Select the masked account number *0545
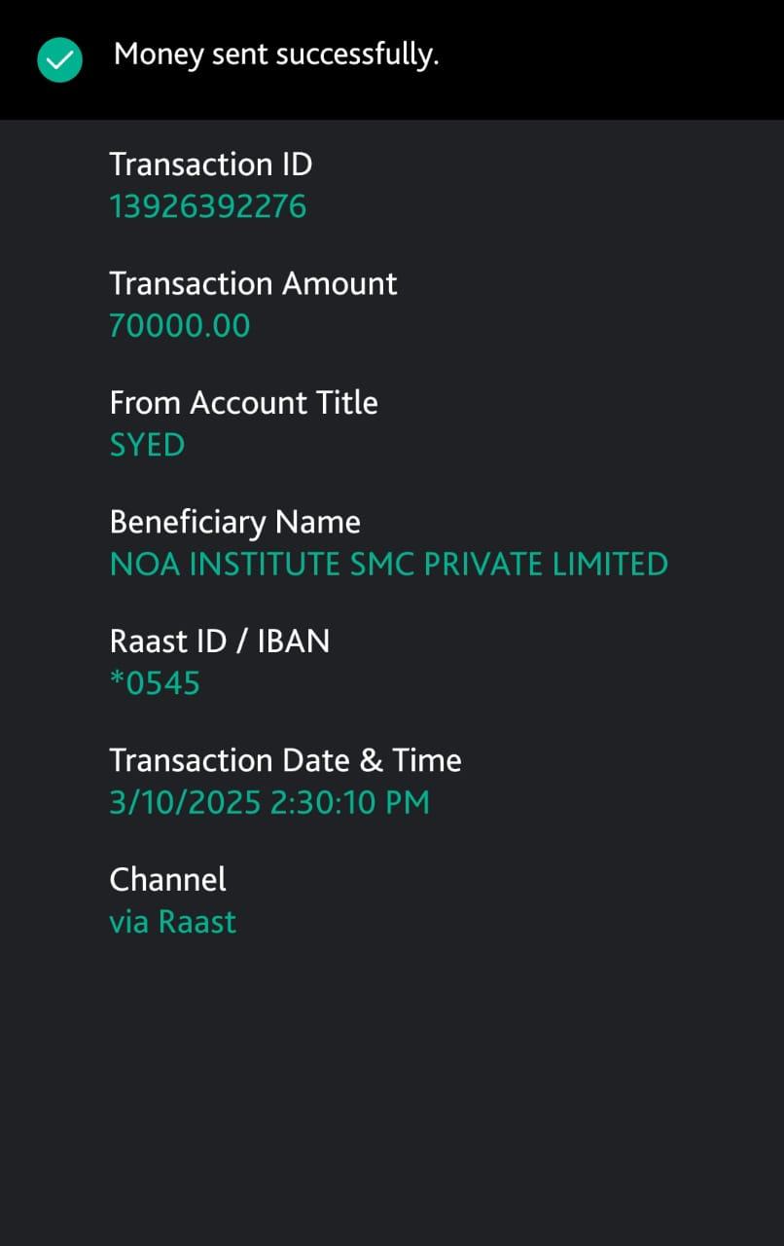The width and height of the screenshot is (784, 1246). click(155, 683)
